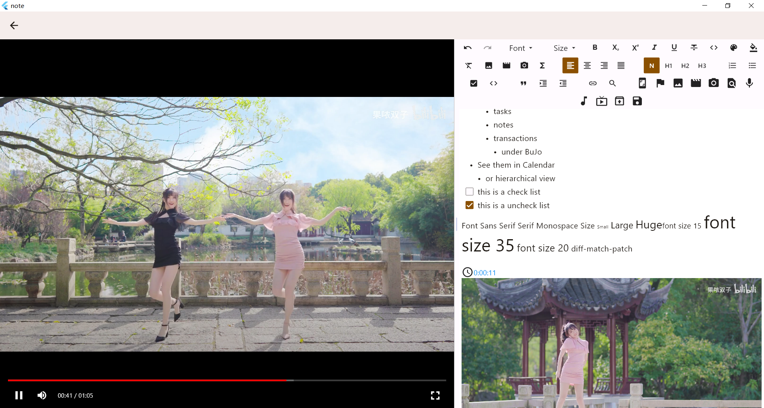Click the clock icon beside 0:00:11
Image resolution: width=764 pixels, height=408 pixels.
click(468, 272)
